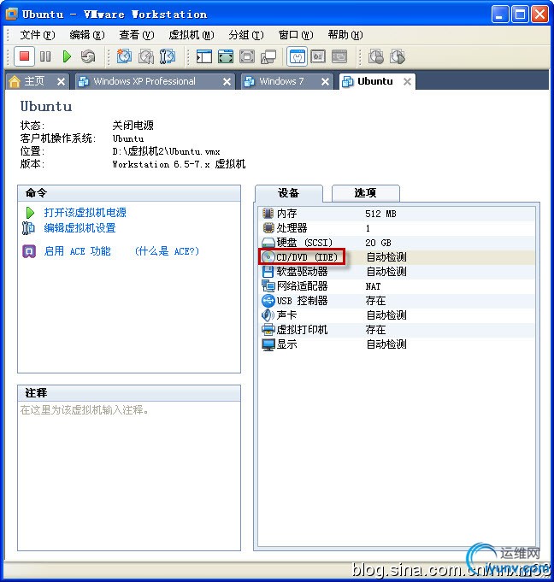The image size is (554, 582).
Task: Select the 网络适配器 network adapter row
Action: tap(397, 285)
